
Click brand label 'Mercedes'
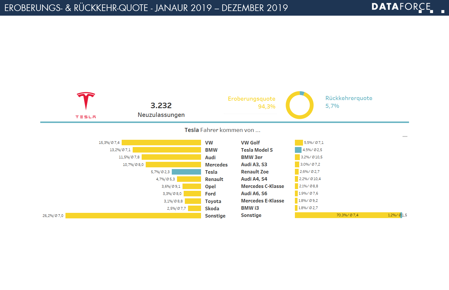(216, 165)
